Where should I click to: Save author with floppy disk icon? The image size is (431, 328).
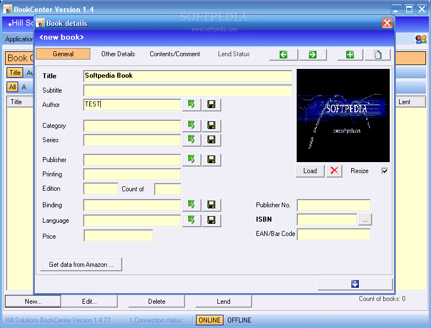point(211,105)
